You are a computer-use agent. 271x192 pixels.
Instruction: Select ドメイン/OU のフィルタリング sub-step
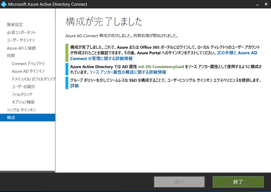(x=33, y=79)
